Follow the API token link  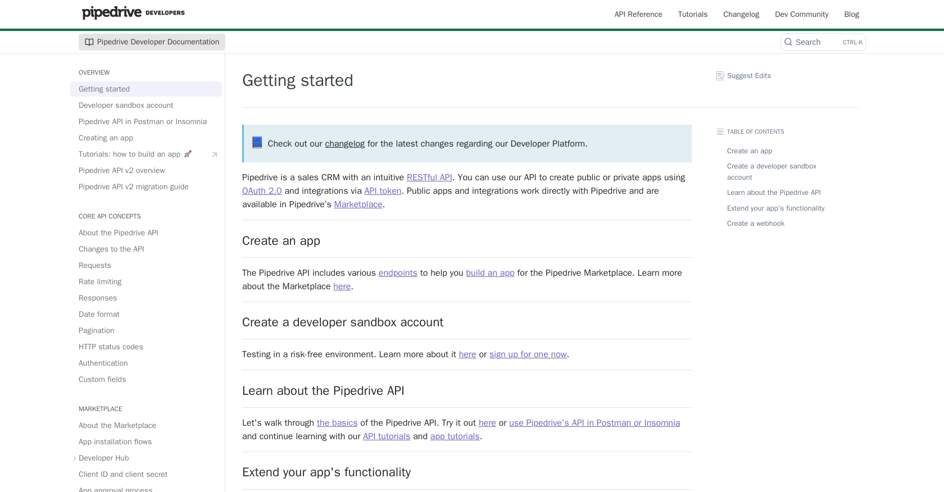[383, 191]
